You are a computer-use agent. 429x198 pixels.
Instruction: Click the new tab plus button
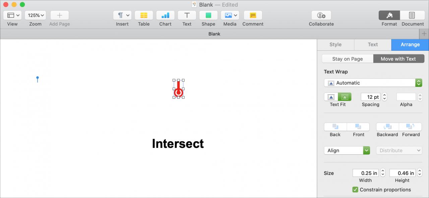click(x=424, y=34)
